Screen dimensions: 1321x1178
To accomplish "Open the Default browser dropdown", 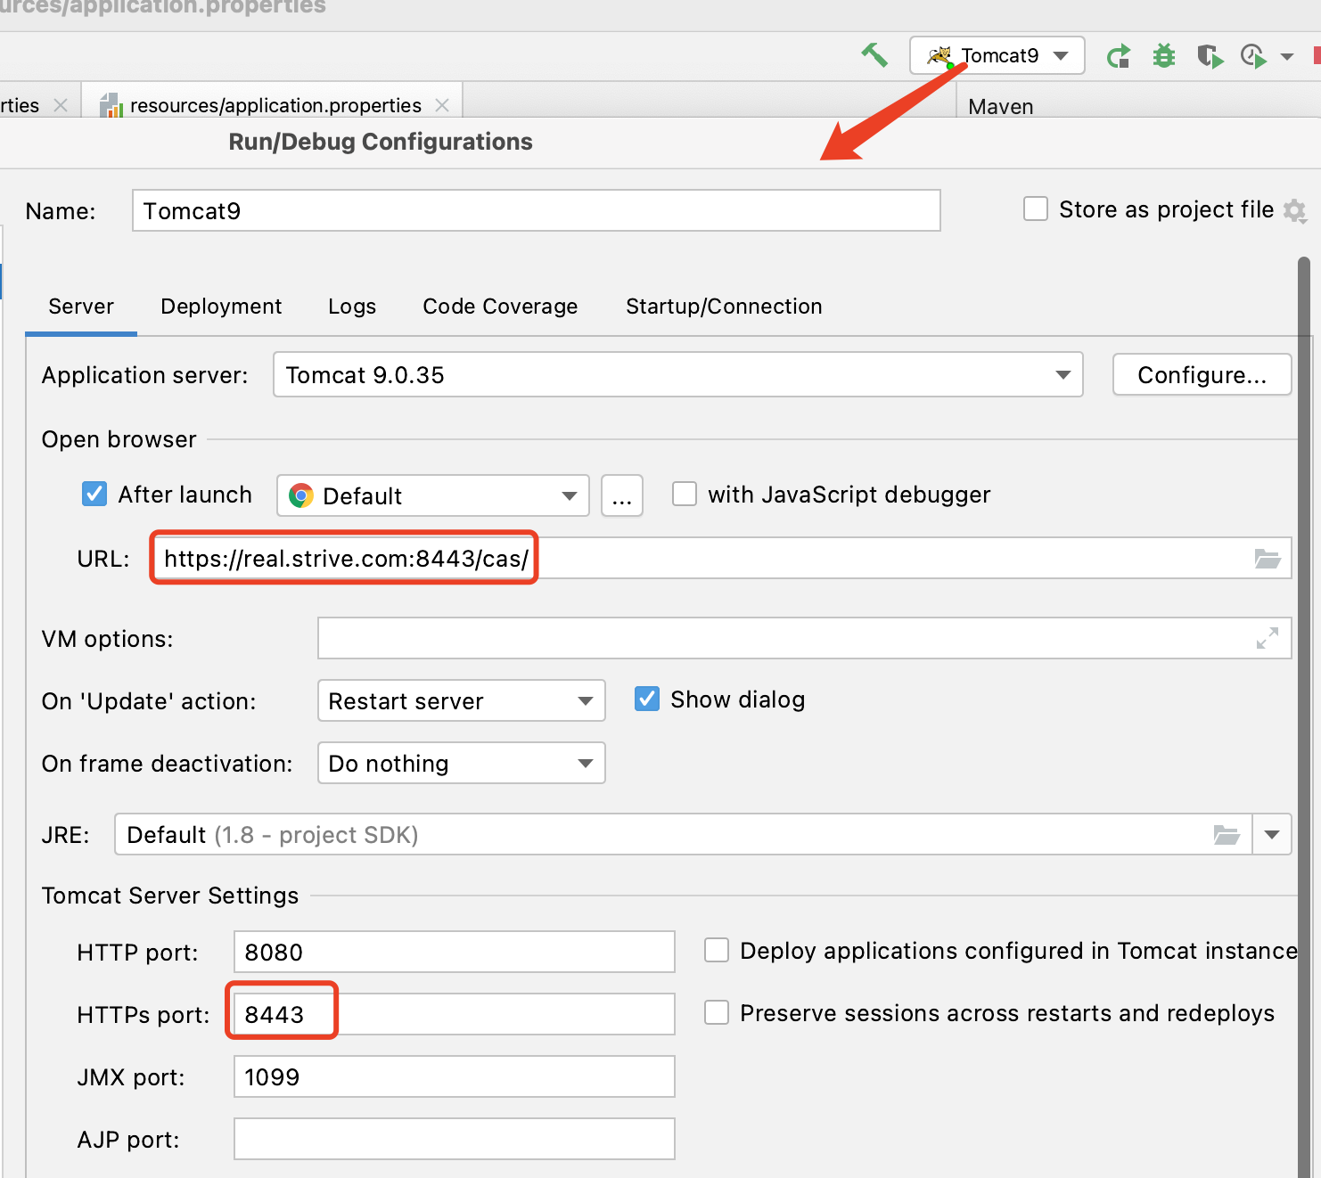I will 433,495.
